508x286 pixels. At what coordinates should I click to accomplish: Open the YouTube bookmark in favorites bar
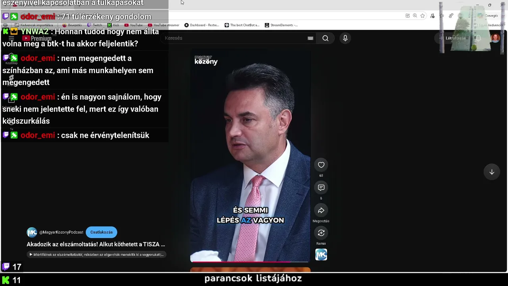133,25
